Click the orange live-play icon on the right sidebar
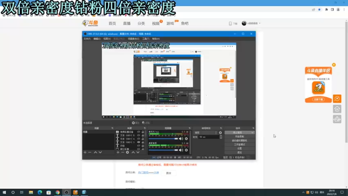Screen dimensions: 348x196 pyautogui.click(x=337, y=98)
